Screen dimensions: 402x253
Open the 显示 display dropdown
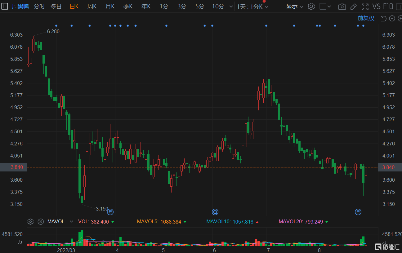click(295, 7)
